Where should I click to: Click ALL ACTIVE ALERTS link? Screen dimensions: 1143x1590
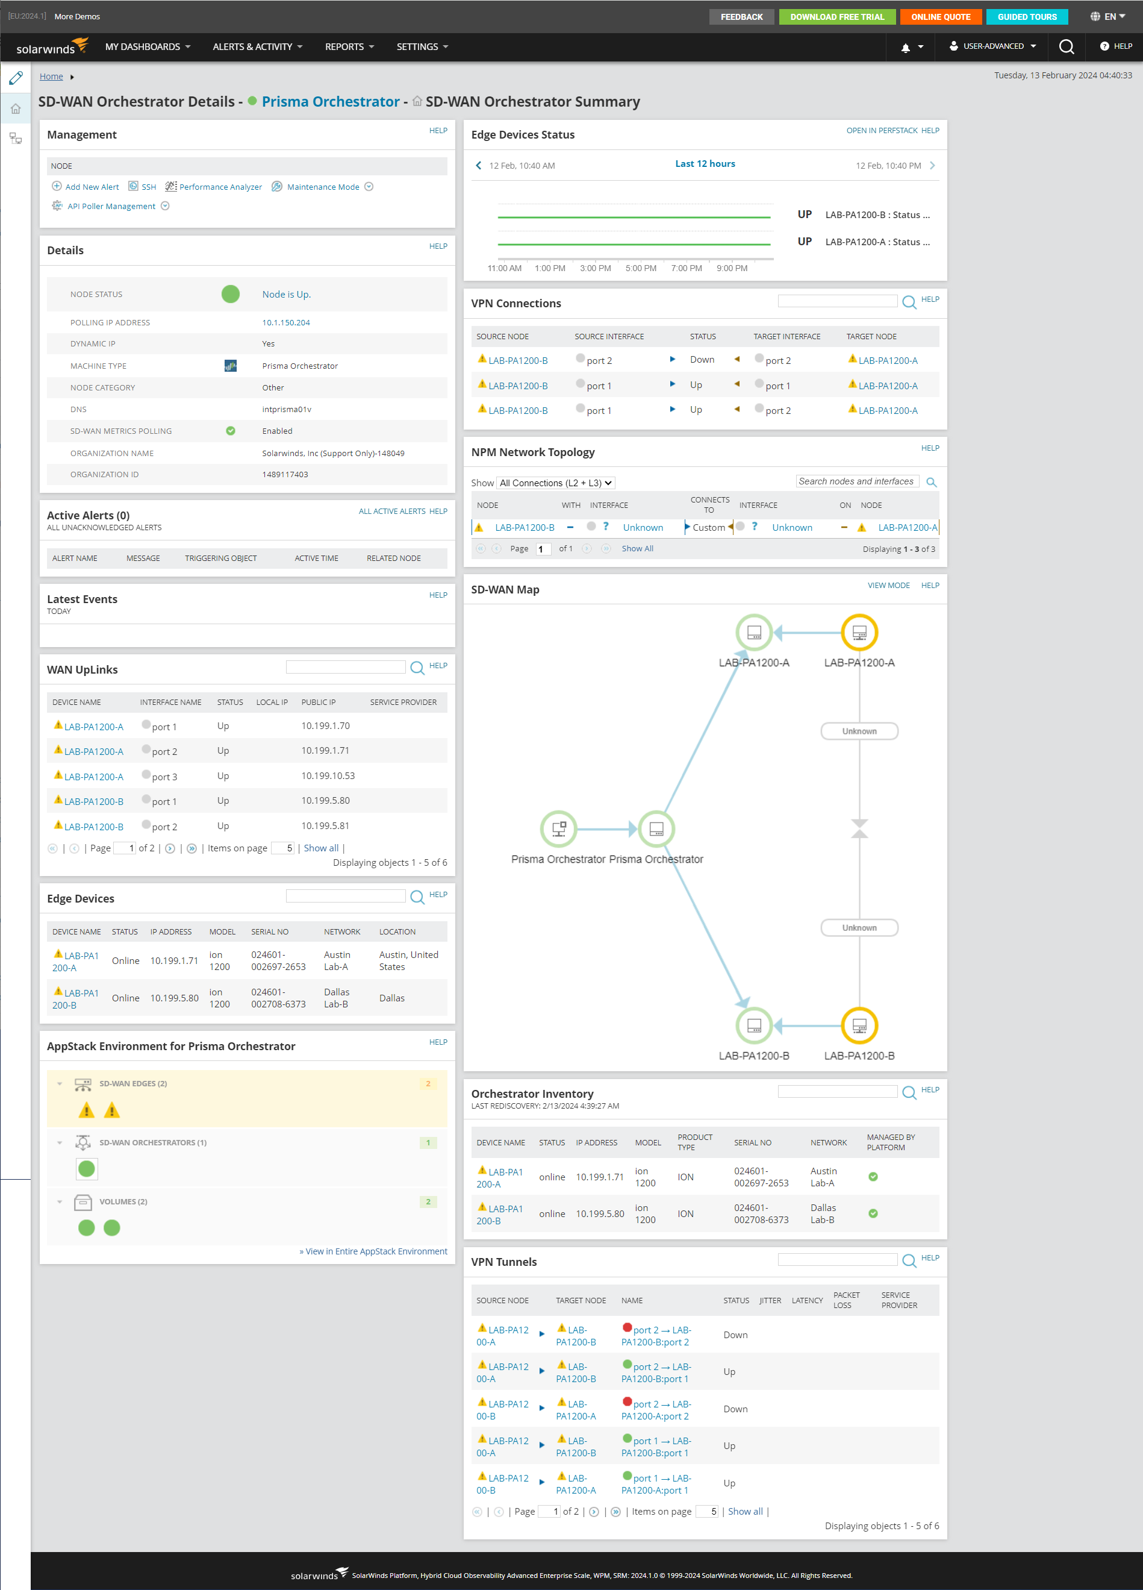392,511
